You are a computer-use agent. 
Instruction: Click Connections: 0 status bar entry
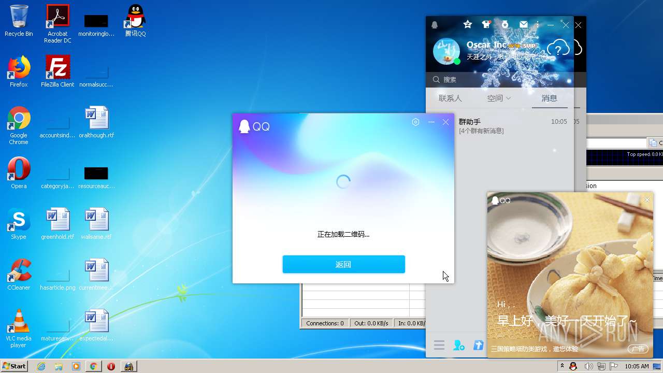click(325, 323)
